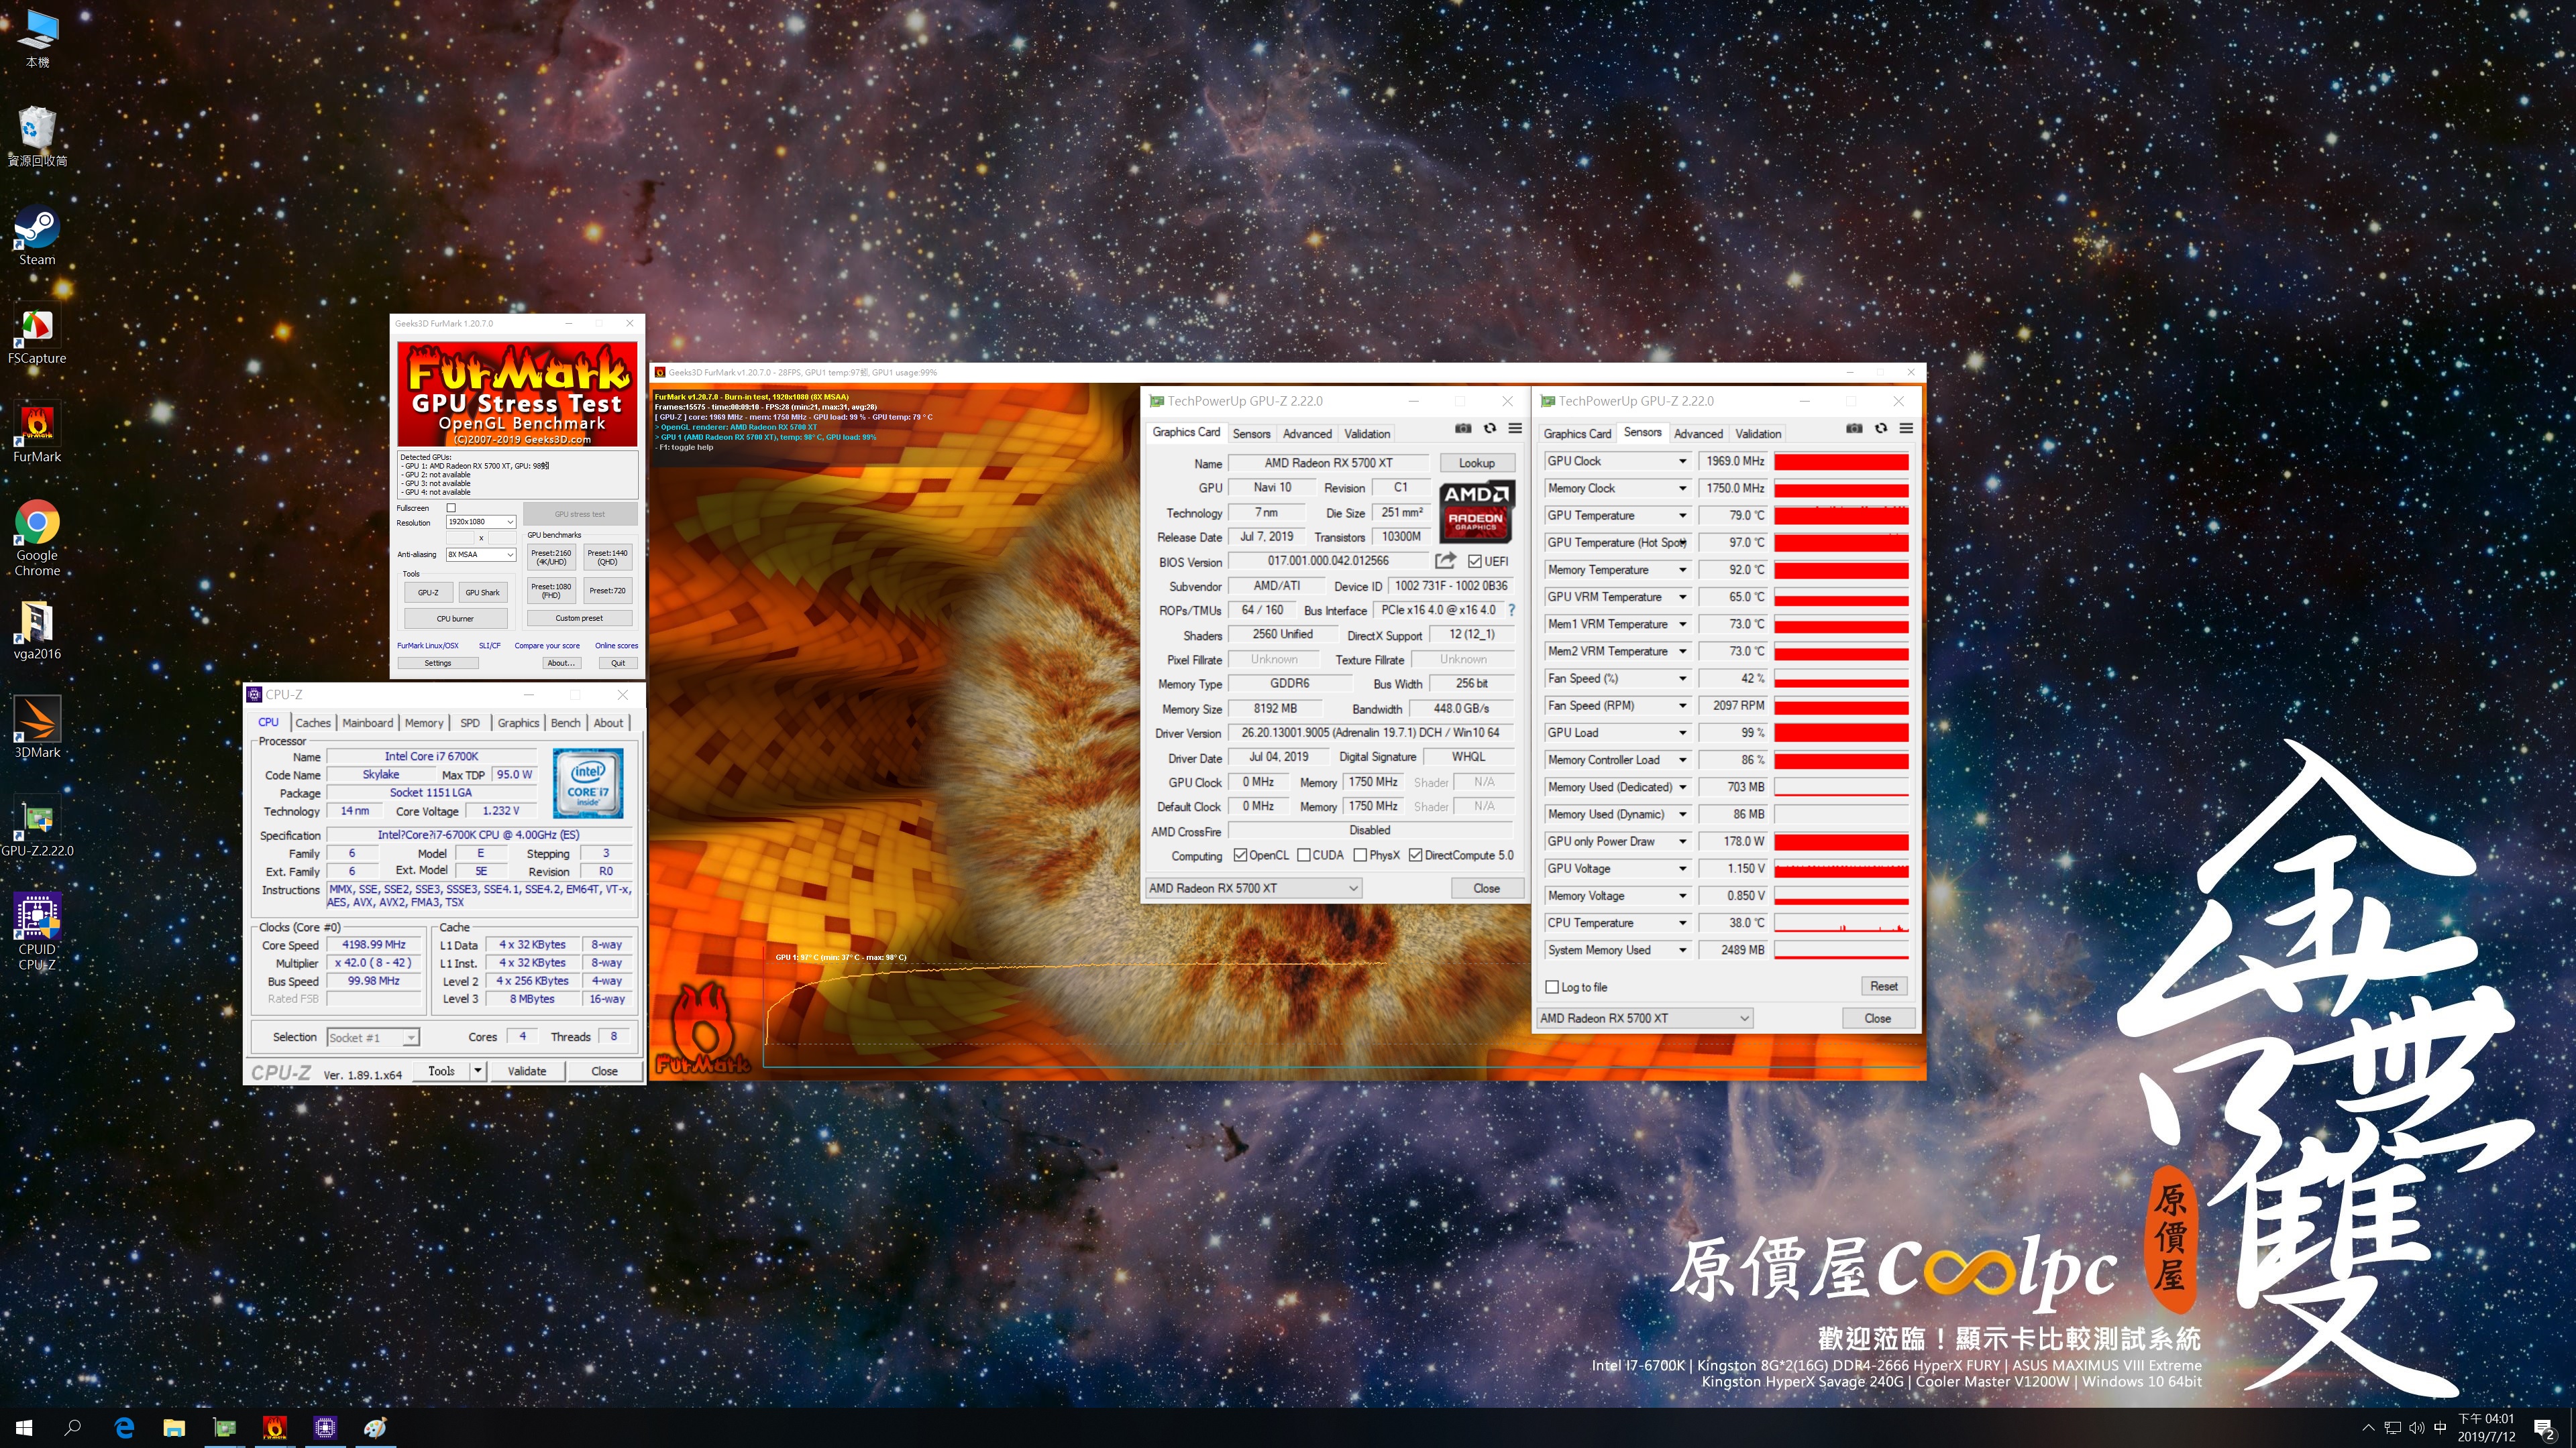Click the taskbar clock showing 04:01
The image size is (2576, 1448).
[2486, 1428]
